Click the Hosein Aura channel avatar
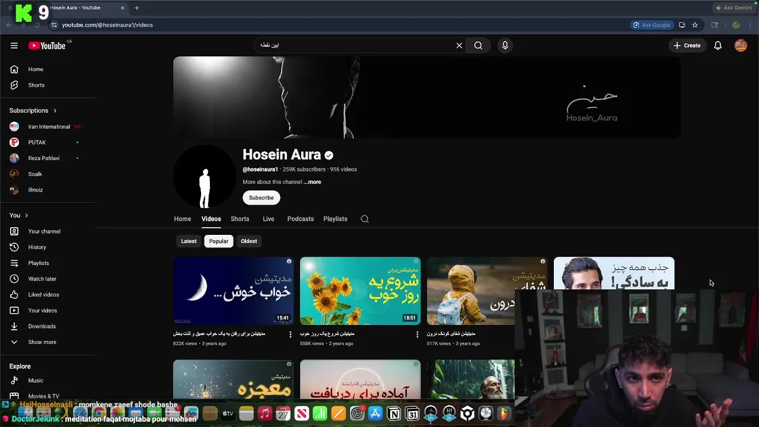759x427 pixels. (x=205, y=177)
